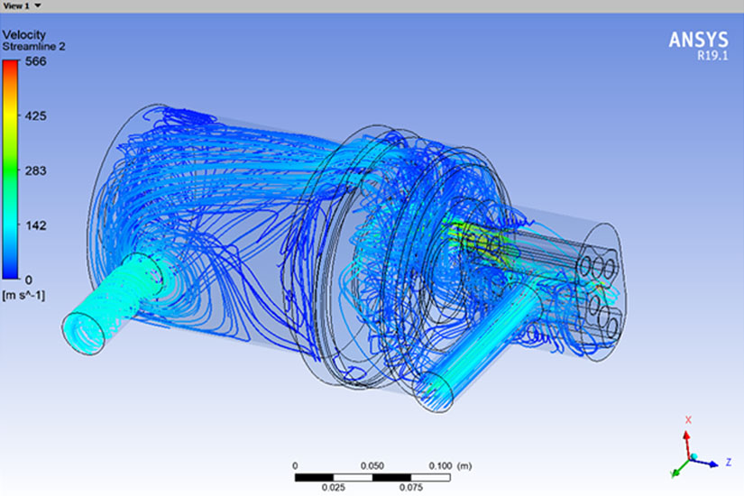Select the Velocity Streamline 2 legend title
Viewport: 744px width, 496px height.
(32, 41)
